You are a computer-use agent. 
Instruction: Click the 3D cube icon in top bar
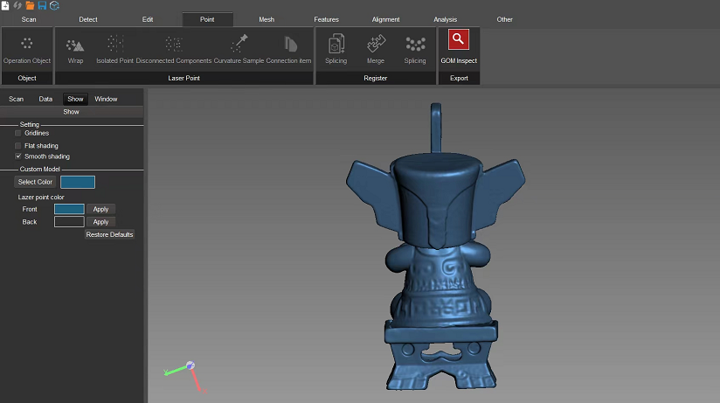(55, 5)
